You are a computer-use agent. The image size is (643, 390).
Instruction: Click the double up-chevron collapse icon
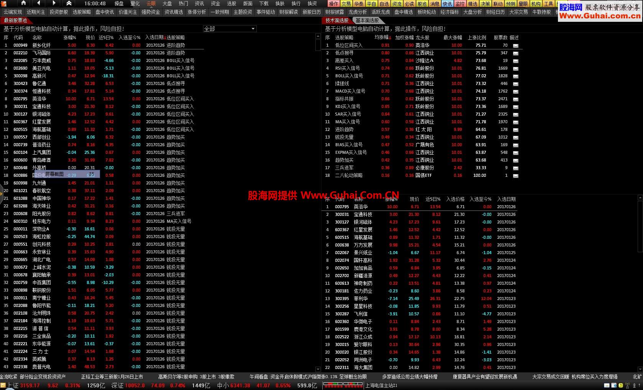[69, 3]
